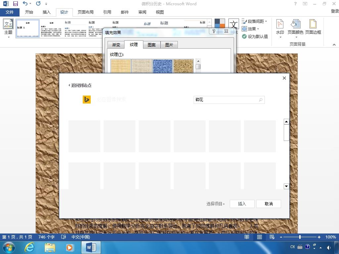This screenshot has height=254, width=339.
Task: Go back via 返回到站点 link
Action: 80,85
